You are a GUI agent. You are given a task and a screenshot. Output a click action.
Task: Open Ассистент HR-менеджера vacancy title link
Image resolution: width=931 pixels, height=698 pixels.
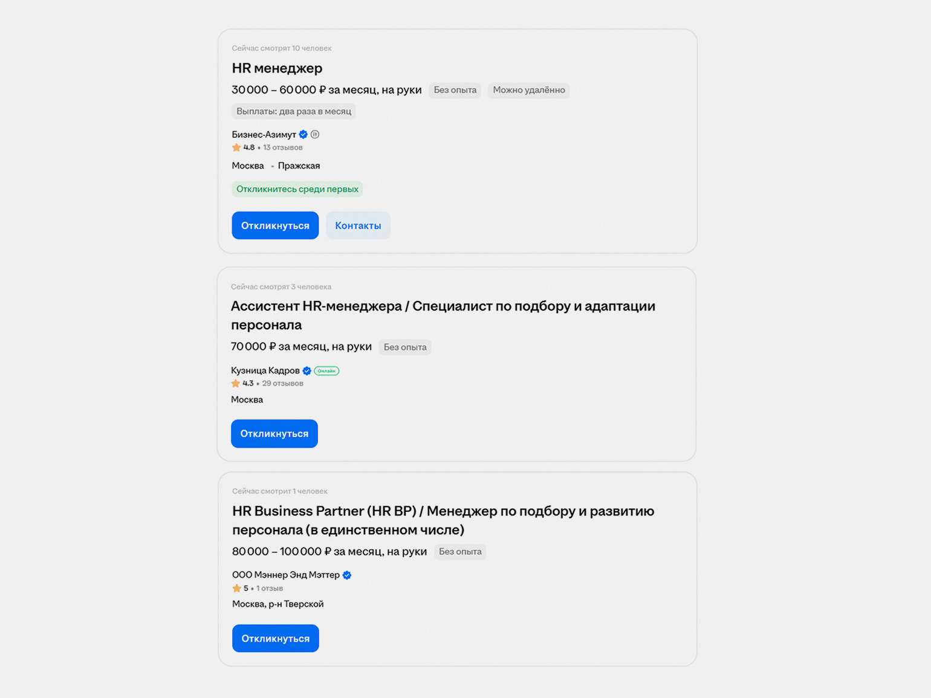(x=443, y=315)
